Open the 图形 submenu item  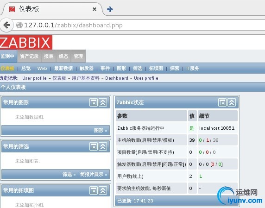(x=121, y=68)
